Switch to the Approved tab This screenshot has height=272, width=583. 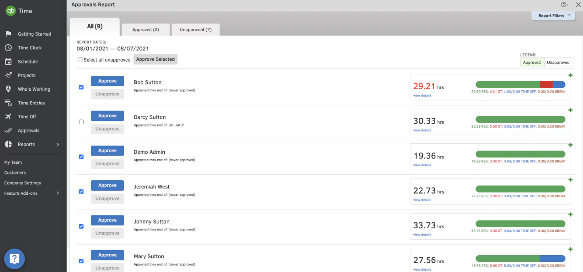[145, 29]
